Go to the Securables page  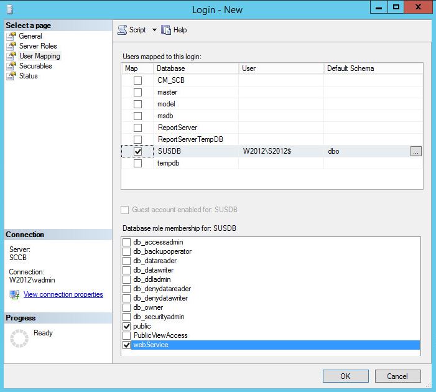coord(35,66)
